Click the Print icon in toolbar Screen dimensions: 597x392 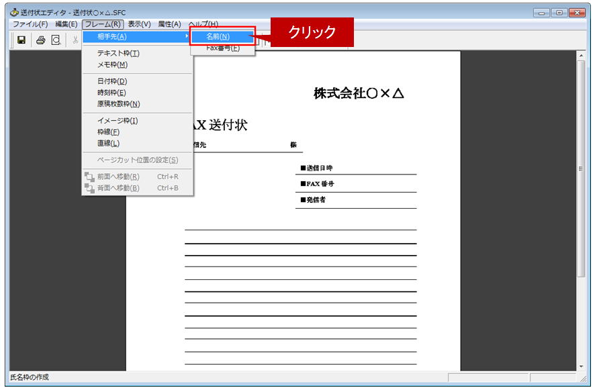41,40
